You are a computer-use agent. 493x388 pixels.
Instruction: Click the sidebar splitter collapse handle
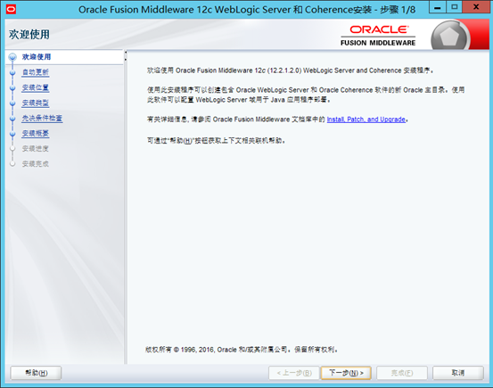[126, 55]
